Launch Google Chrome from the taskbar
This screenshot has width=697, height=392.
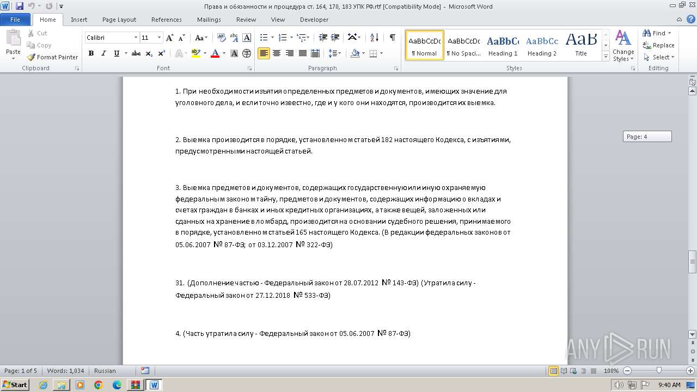tap(99, 385)
